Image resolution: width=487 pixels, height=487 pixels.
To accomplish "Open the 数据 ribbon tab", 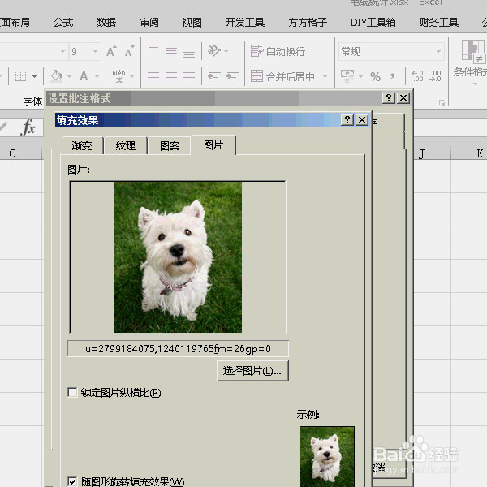I will pyautogui.click(x=106, y=23).
